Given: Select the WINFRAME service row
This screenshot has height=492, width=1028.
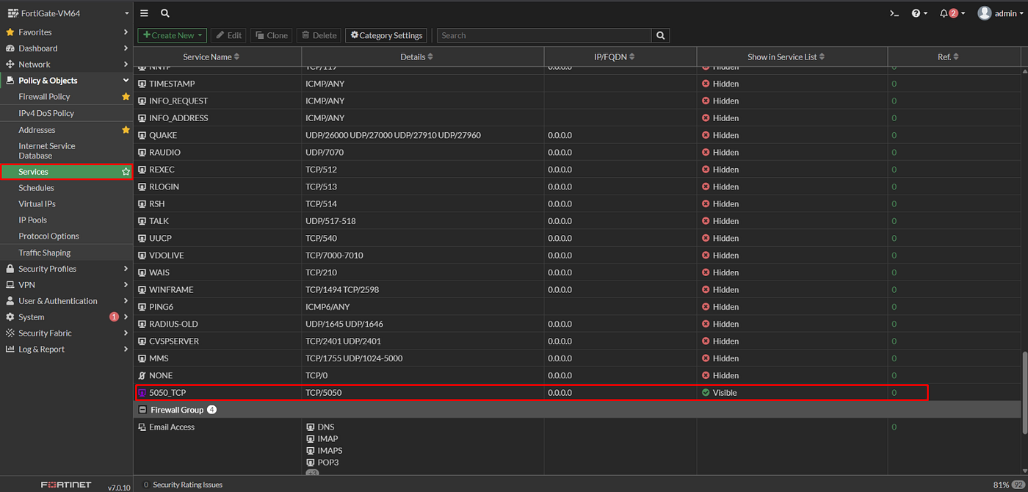Looking at the screenshot, I should pyautogui.click(x=577, y=289).
